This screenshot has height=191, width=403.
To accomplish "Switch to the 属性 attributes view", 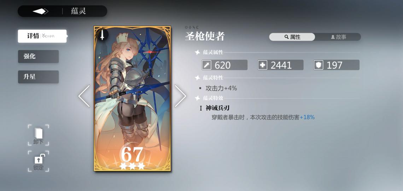I will pos(292,37).
